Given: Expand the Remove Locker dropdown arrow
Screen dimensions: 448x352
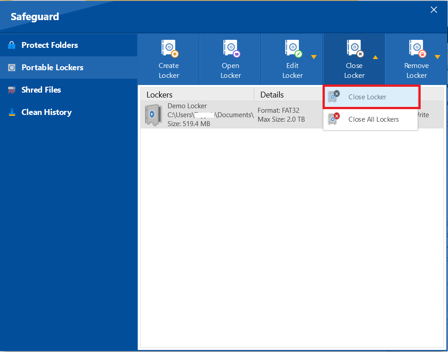Looking at the screenshot, I should click(437, 57).
